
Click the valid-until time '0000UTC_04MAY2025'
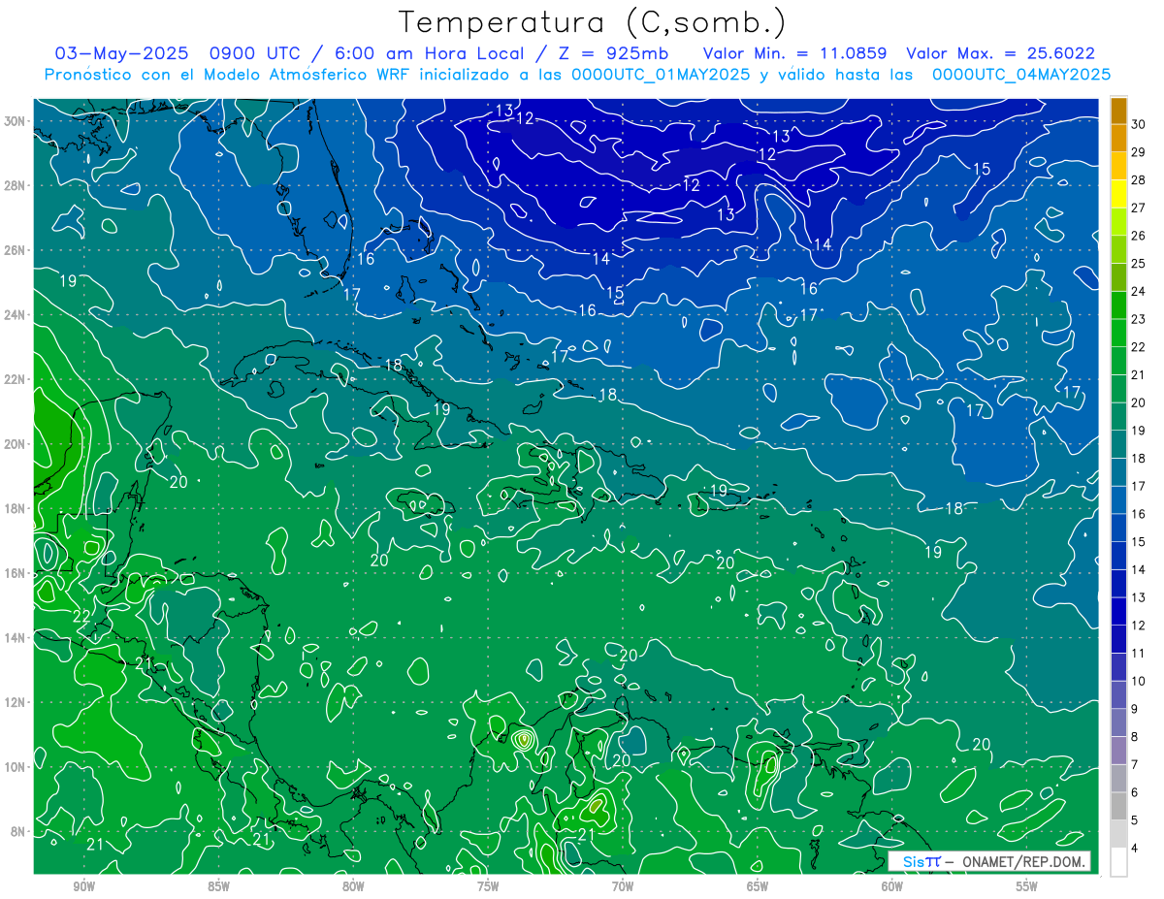click(x=1021, y=75)
